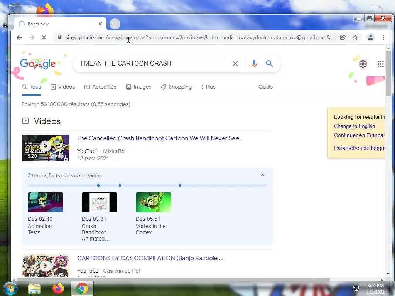Click the Chrome forward arrow
395x296 pixels.
(32, 37)
